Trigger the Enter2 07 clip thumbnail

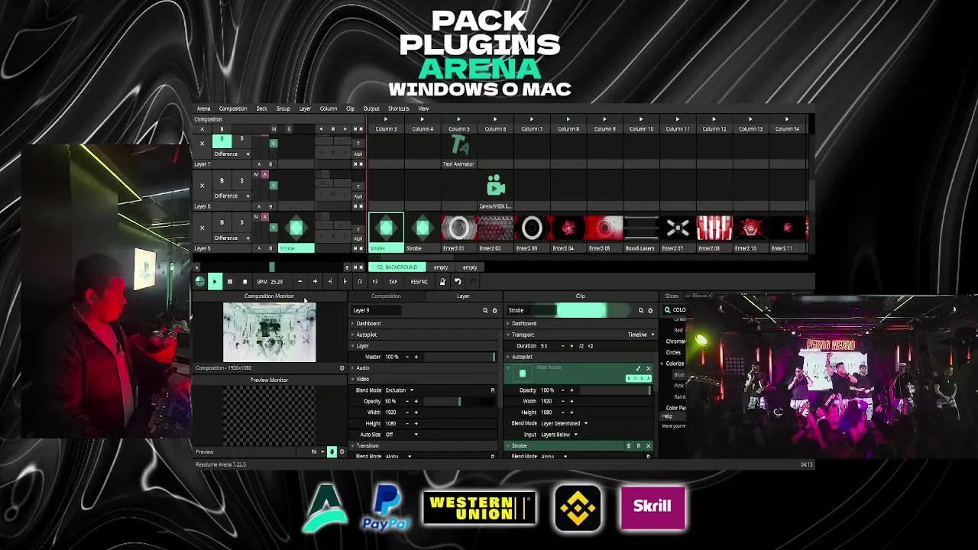point(678,228)
